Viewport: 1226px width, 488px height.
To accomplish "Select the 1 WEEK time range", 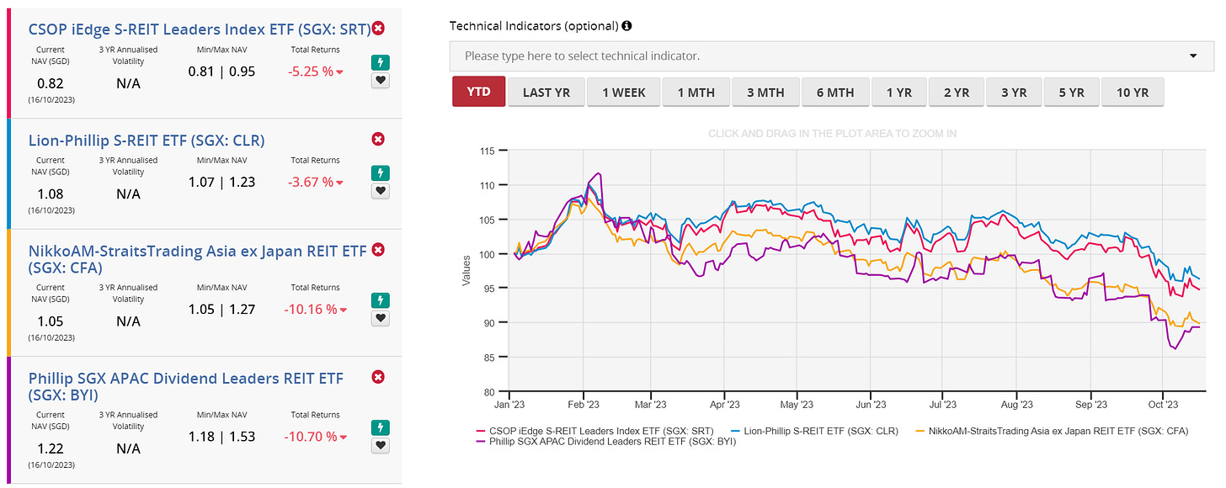I will pyautogui.click(x=623, y=93).
